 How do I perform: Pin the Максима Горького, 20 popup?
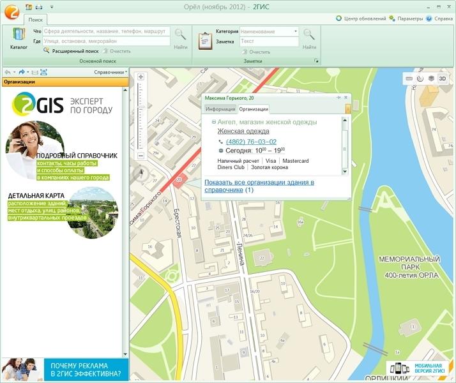338,98
